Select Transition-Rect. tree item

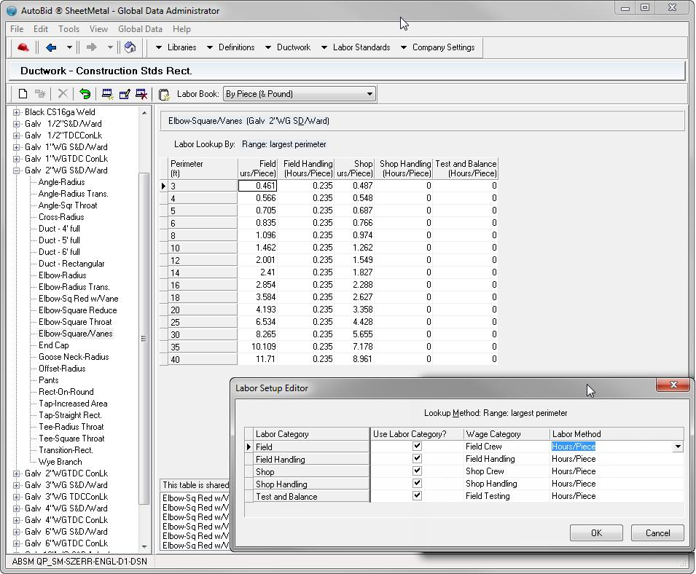click(66, 449)
